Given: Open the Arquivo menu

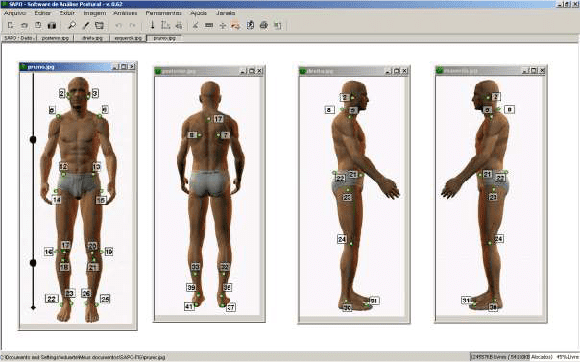Looking at the screenshot, I should [14, 12].
